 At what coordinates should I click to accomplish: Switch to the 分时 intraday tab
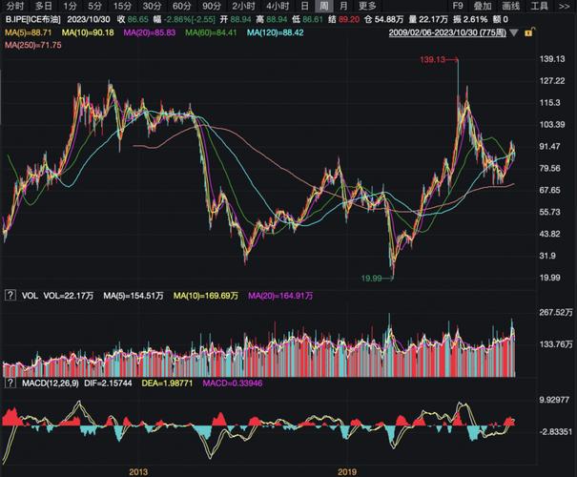coord(15,6)
